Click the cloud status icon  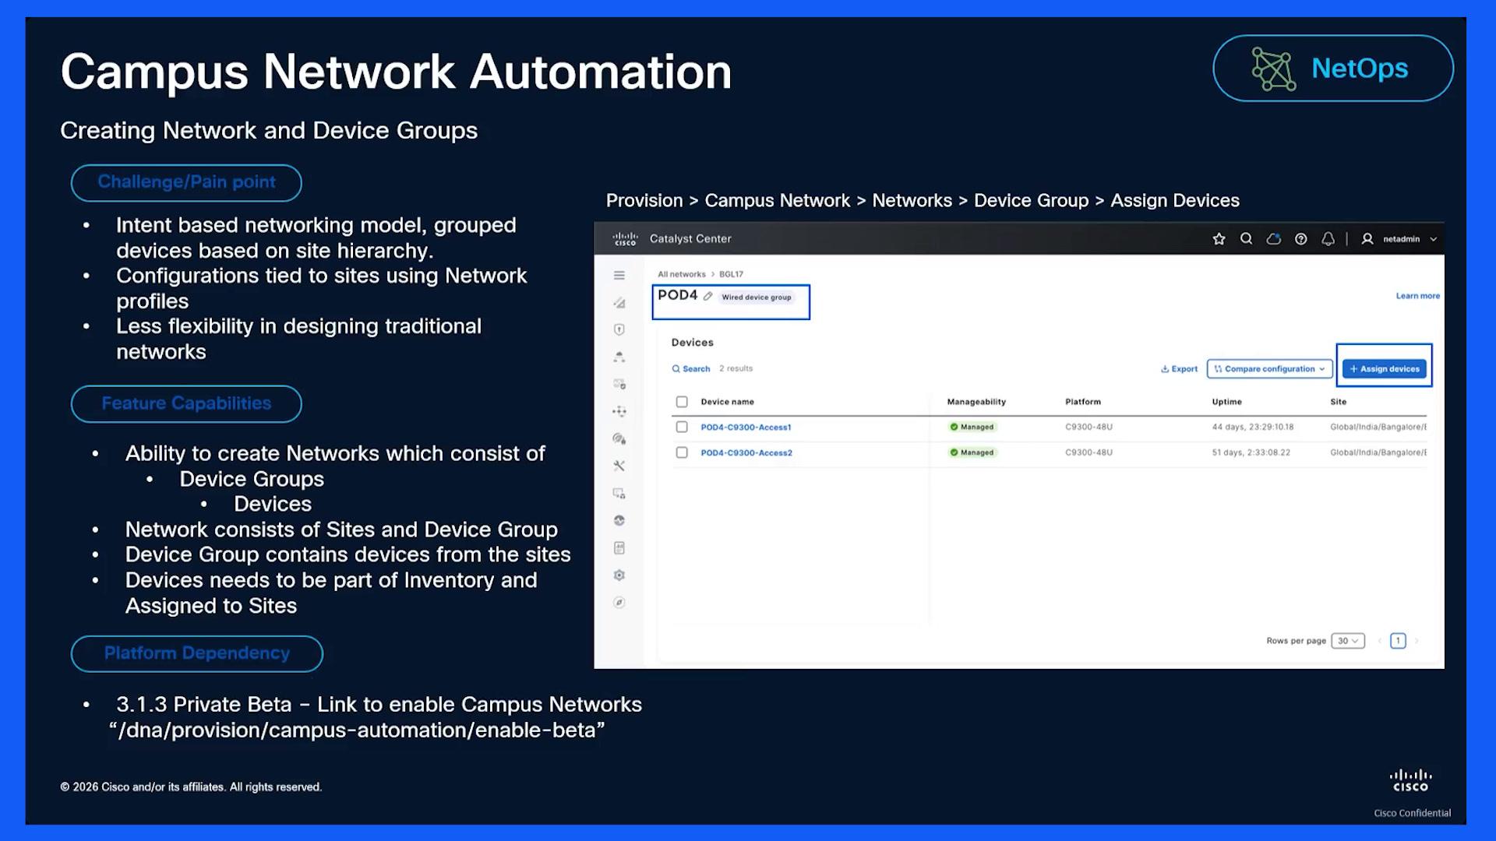(x=1274, y=239)
